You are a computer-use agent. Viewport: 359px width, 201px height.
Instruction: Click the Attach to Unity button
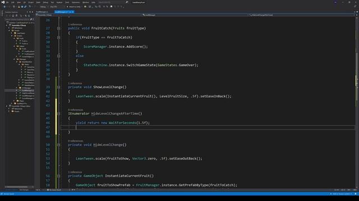(73, 7)
